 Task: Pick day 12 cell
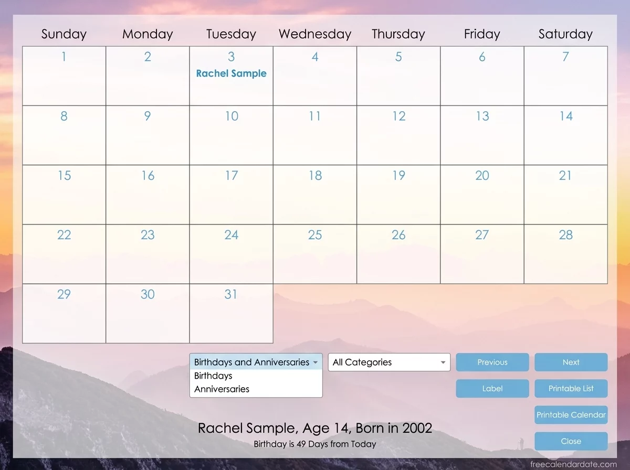pyautogui.click(x=398, y=135)
